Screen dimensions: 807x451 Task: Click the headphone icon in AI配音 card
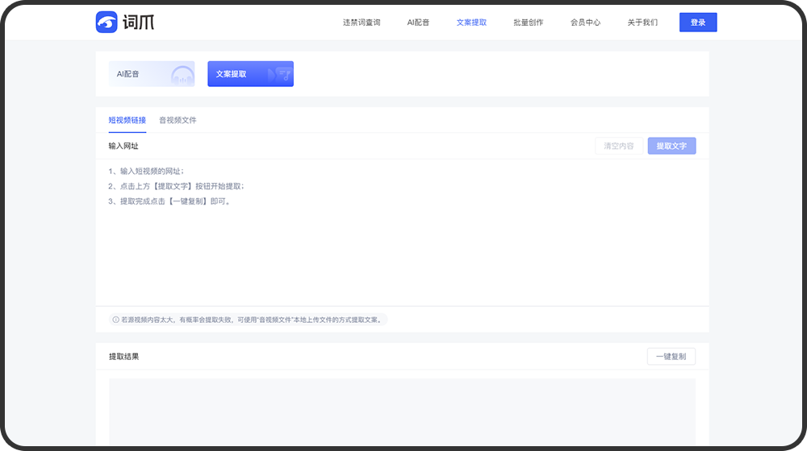tap(182, 76)
